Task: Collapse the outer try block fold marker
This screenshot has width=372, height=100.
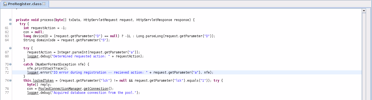Action: click(10, 24)
